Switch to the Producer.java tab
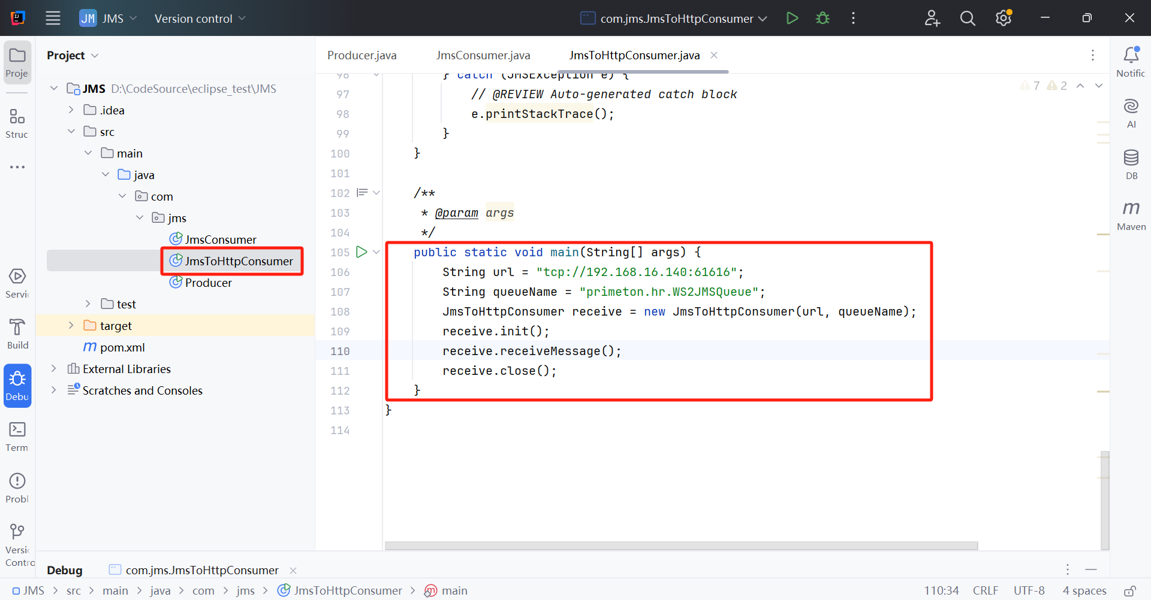Image resolution: width=1151 pixels, height=600 pixels. pos(361,55)
